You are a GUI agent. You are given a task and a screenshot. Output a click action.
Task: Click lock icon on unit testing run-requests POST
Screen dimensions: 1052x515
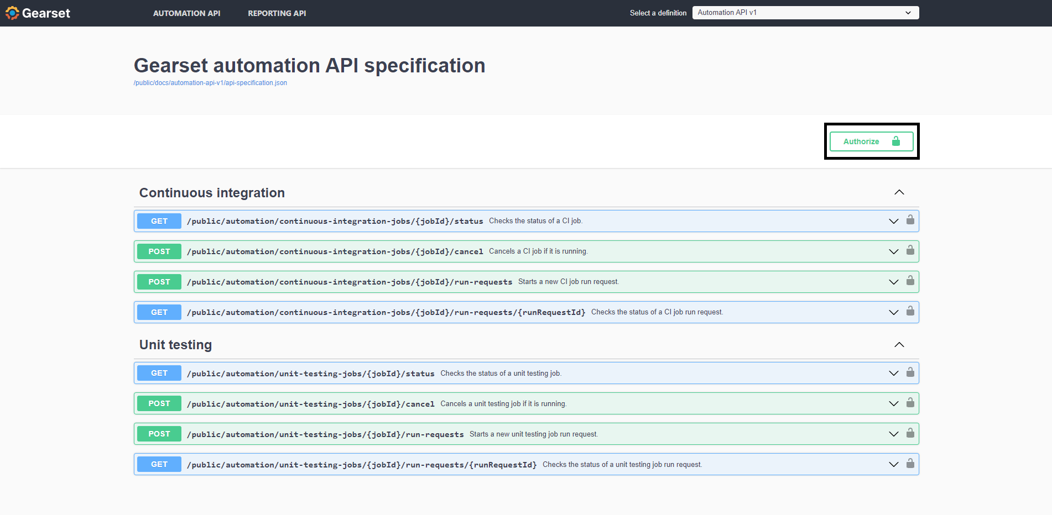point(910,434)
